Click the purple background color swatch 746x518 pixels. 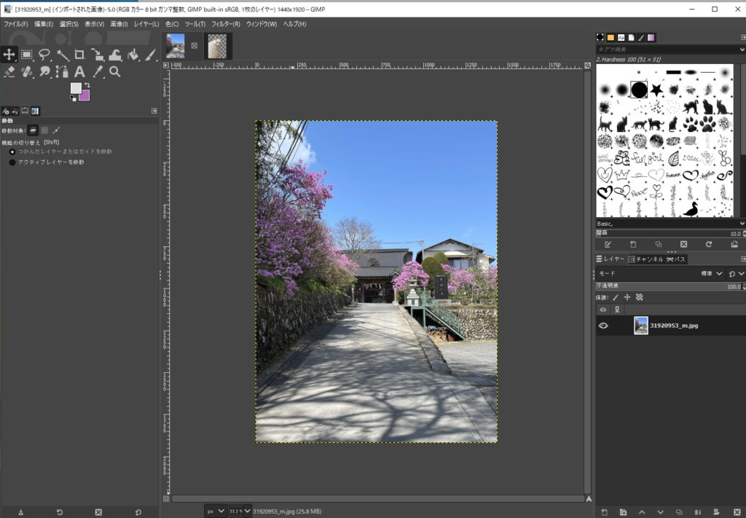point(85,95)
